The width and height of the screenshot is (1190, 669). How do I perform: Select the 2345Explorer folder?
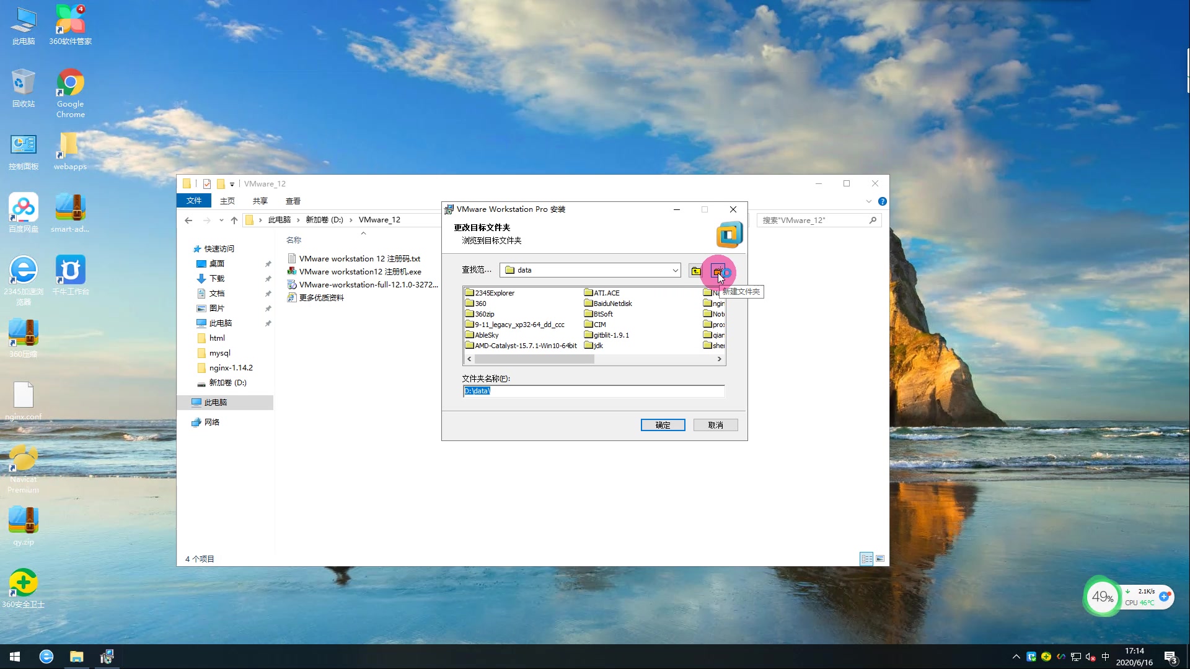coord(490,293)
